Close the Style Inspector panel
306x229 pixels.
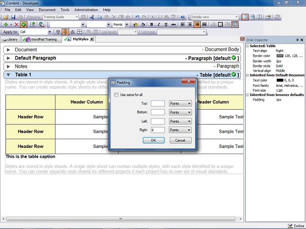302,40
